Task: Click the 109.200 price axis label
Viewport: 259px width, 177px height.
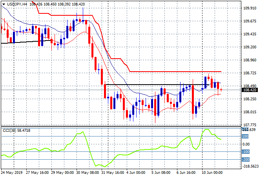Action: click(250, 47)
